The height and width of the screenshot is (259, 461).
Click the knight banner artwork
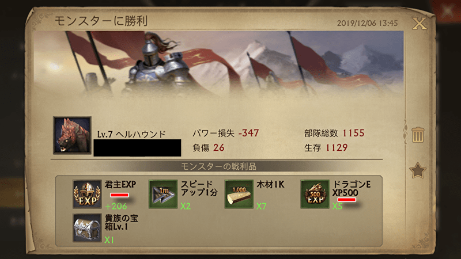point(218,64)
